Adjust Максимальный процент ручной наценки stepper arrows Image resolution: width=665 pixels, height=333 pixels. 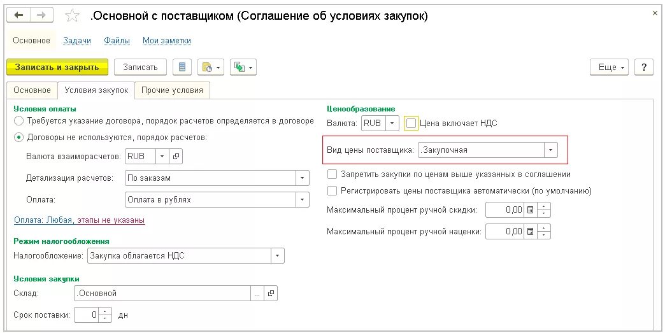coord(544,232)
